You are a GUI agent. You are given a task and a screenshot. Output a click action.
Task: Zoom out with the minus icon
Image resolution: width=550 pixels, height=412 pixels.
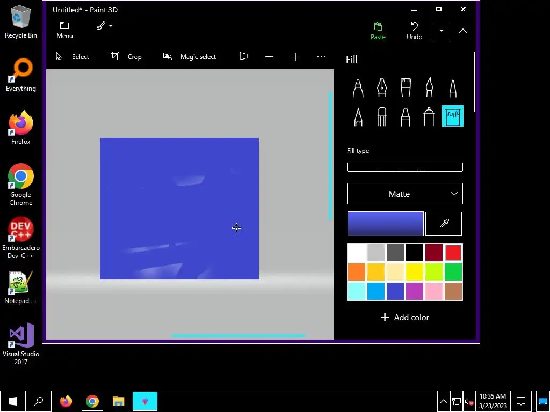270,57
